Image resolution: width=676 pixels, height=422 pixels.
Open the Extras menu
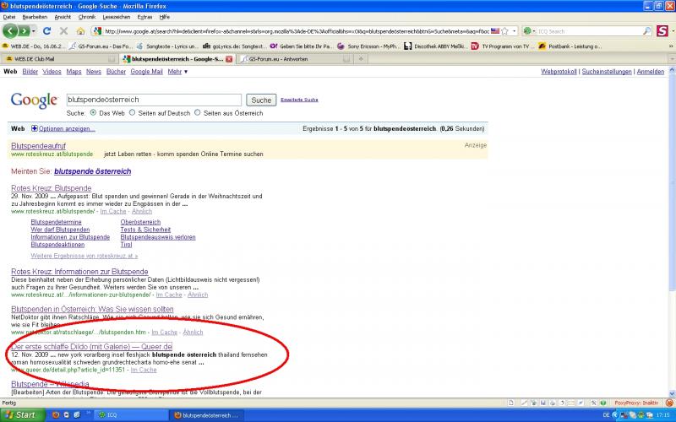point(144,17)
